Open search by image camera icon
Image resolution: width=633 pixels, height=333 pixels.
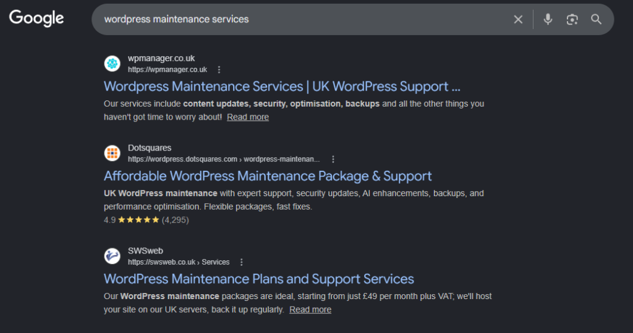click(572, 19)
